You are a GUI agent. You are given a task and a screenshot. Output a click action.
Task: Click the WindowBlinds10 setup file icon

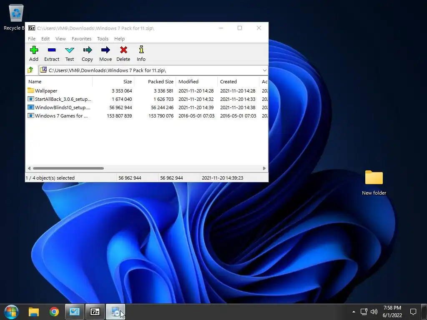point(31,107)
